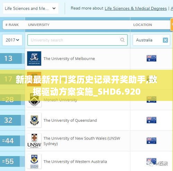Expand the Life Sciences subject dropdown
The height and width of the screenshot is (171, 173).
(x=31, y=8)
